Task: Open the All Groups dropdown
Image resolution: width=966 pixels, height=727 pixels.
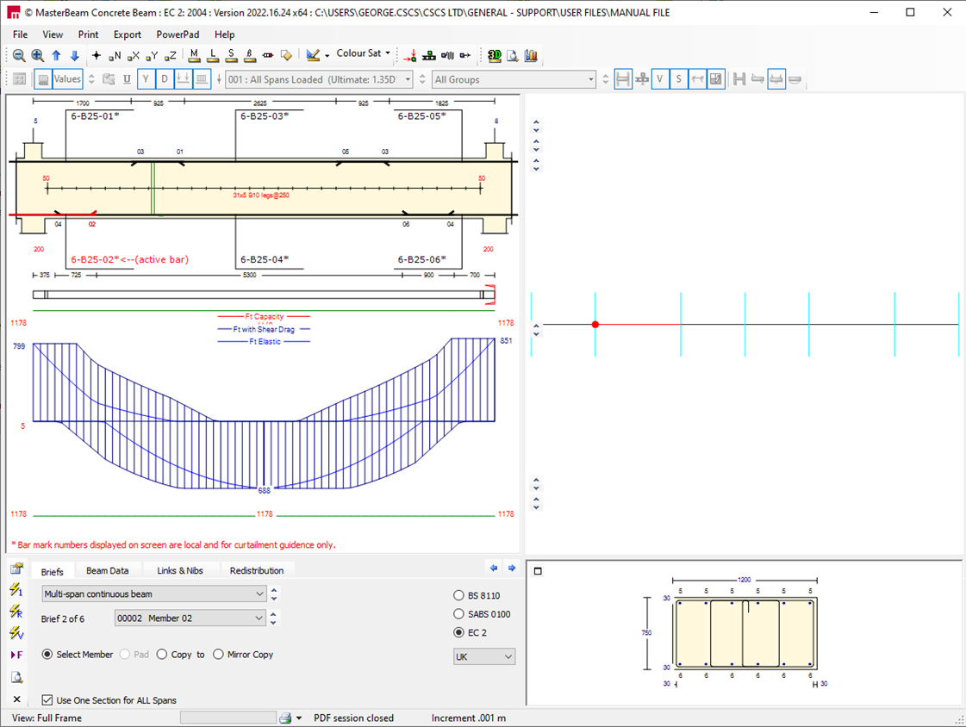Action: (514, 79)
